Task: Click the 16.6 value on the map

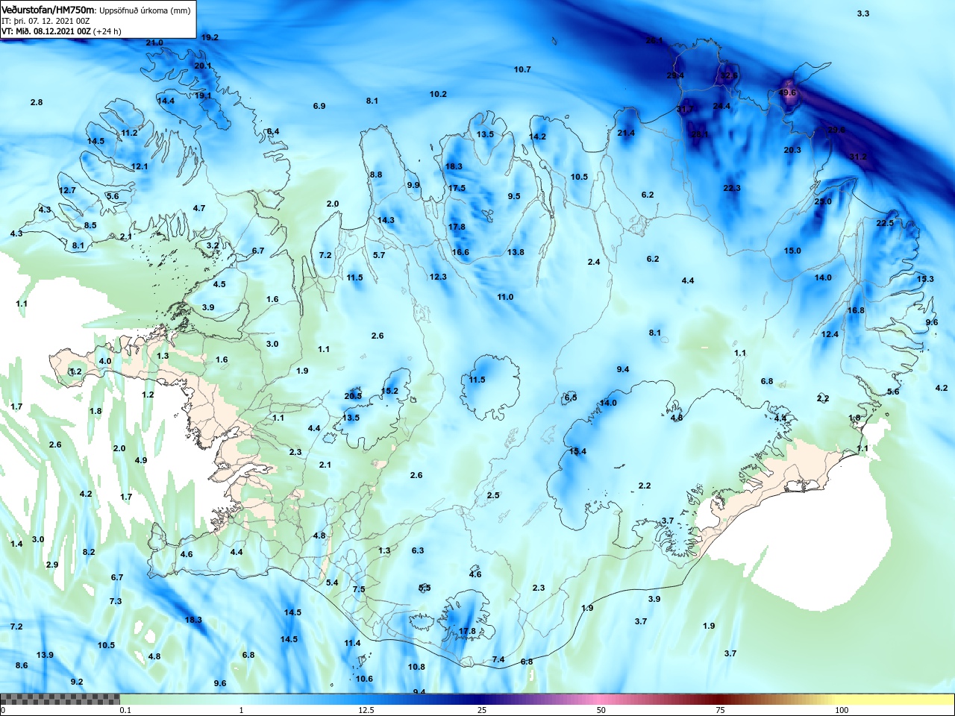Action: (x=460, y=252)
